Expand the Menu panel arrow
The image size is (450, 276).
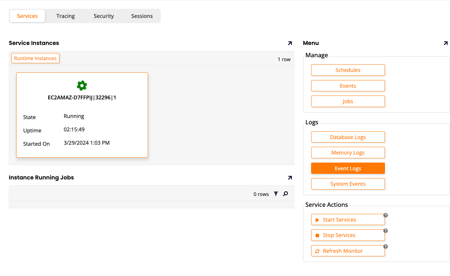point(445,43)
